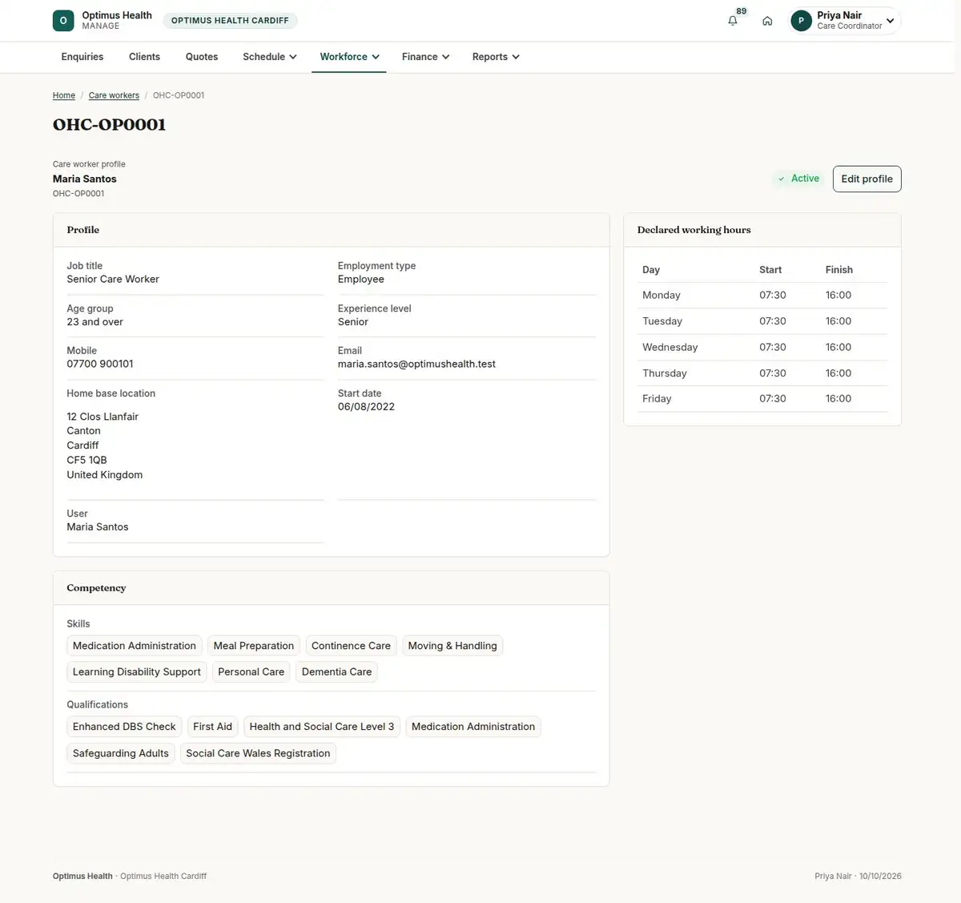The width and height of the screenshot is (961, 903).
Task: Select Social Care Wales Registration tag
Action: click(258, 753)
